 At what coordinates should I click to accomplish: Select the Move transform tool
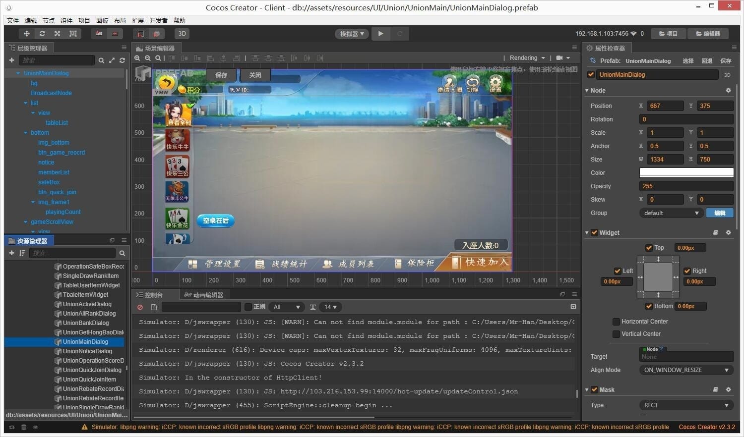coord(27,34)
